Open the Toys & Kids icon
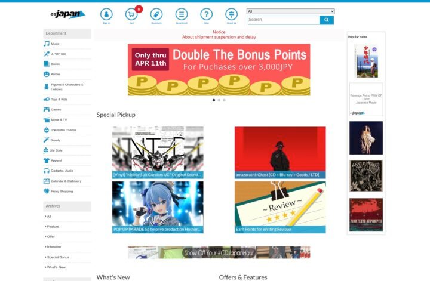 point(47,100)
